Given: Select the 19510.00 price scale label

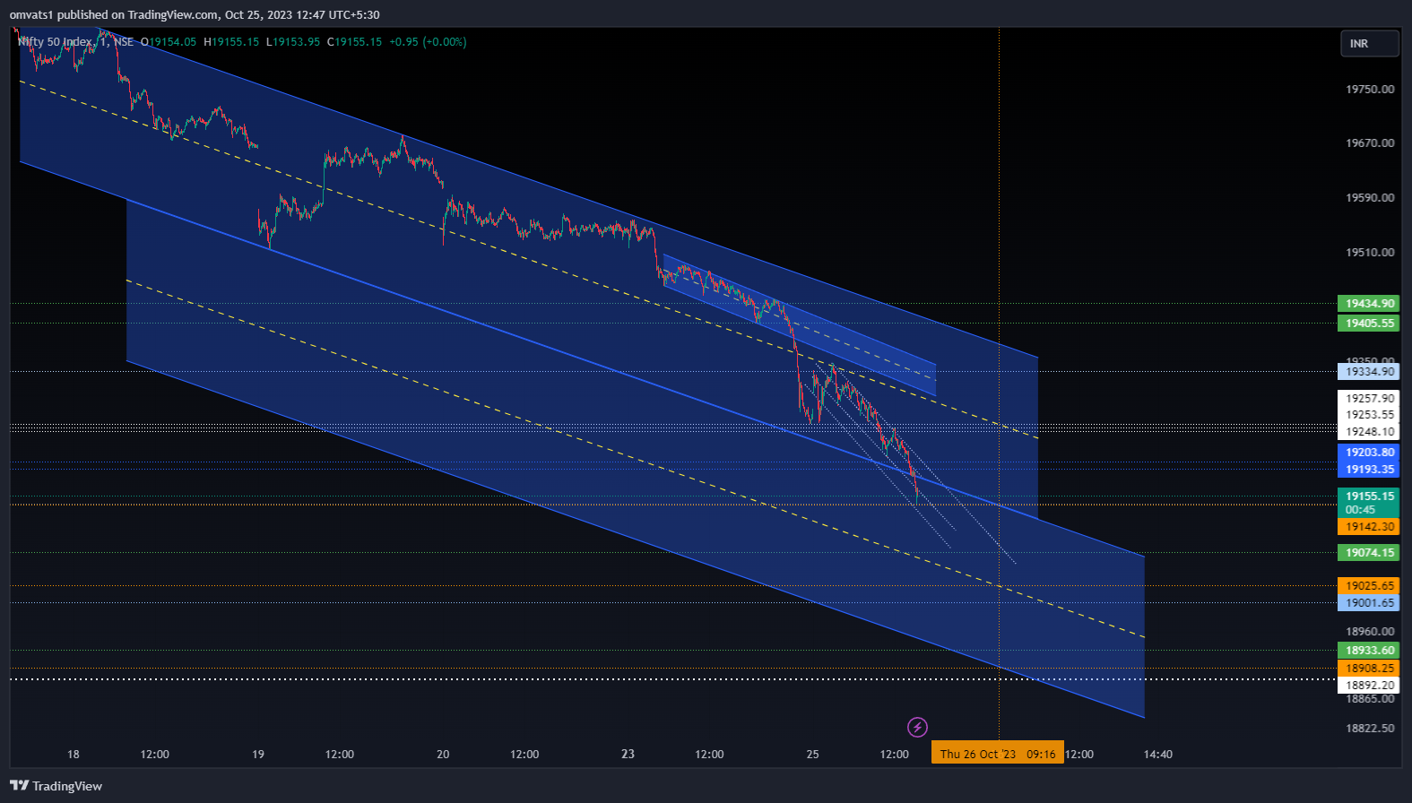Looking at the screenshot, I should tap(1370, 253).
